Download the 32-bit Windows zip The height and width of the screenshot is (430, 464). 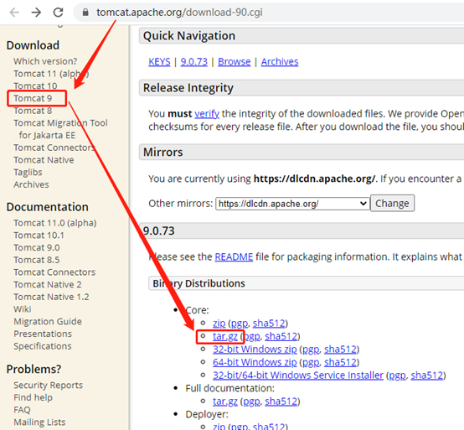pos(255,350)
